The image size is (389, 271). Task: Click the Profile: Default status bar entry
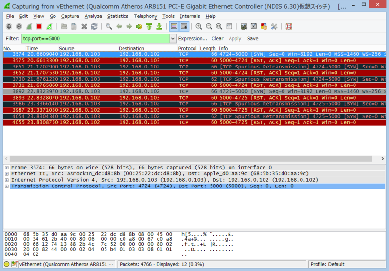[327, 264]
